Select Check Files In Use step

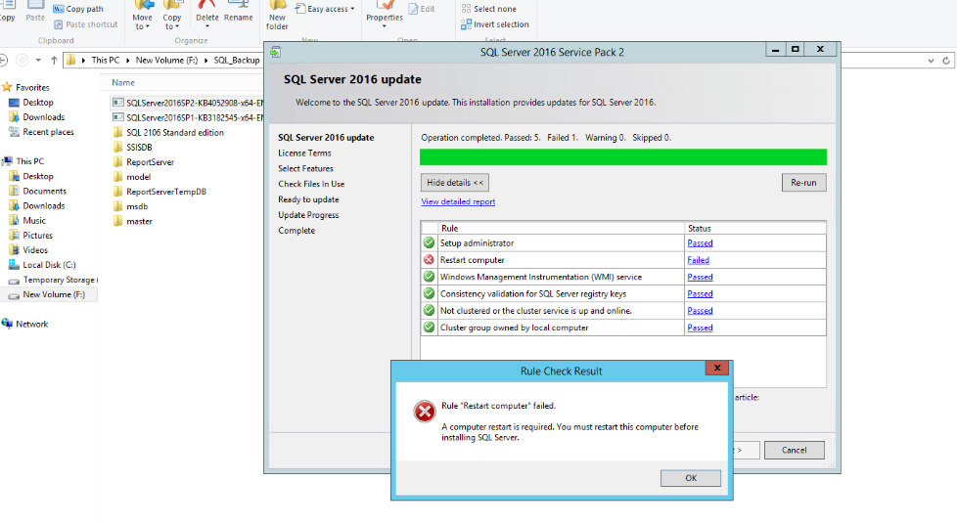point(311,184)
